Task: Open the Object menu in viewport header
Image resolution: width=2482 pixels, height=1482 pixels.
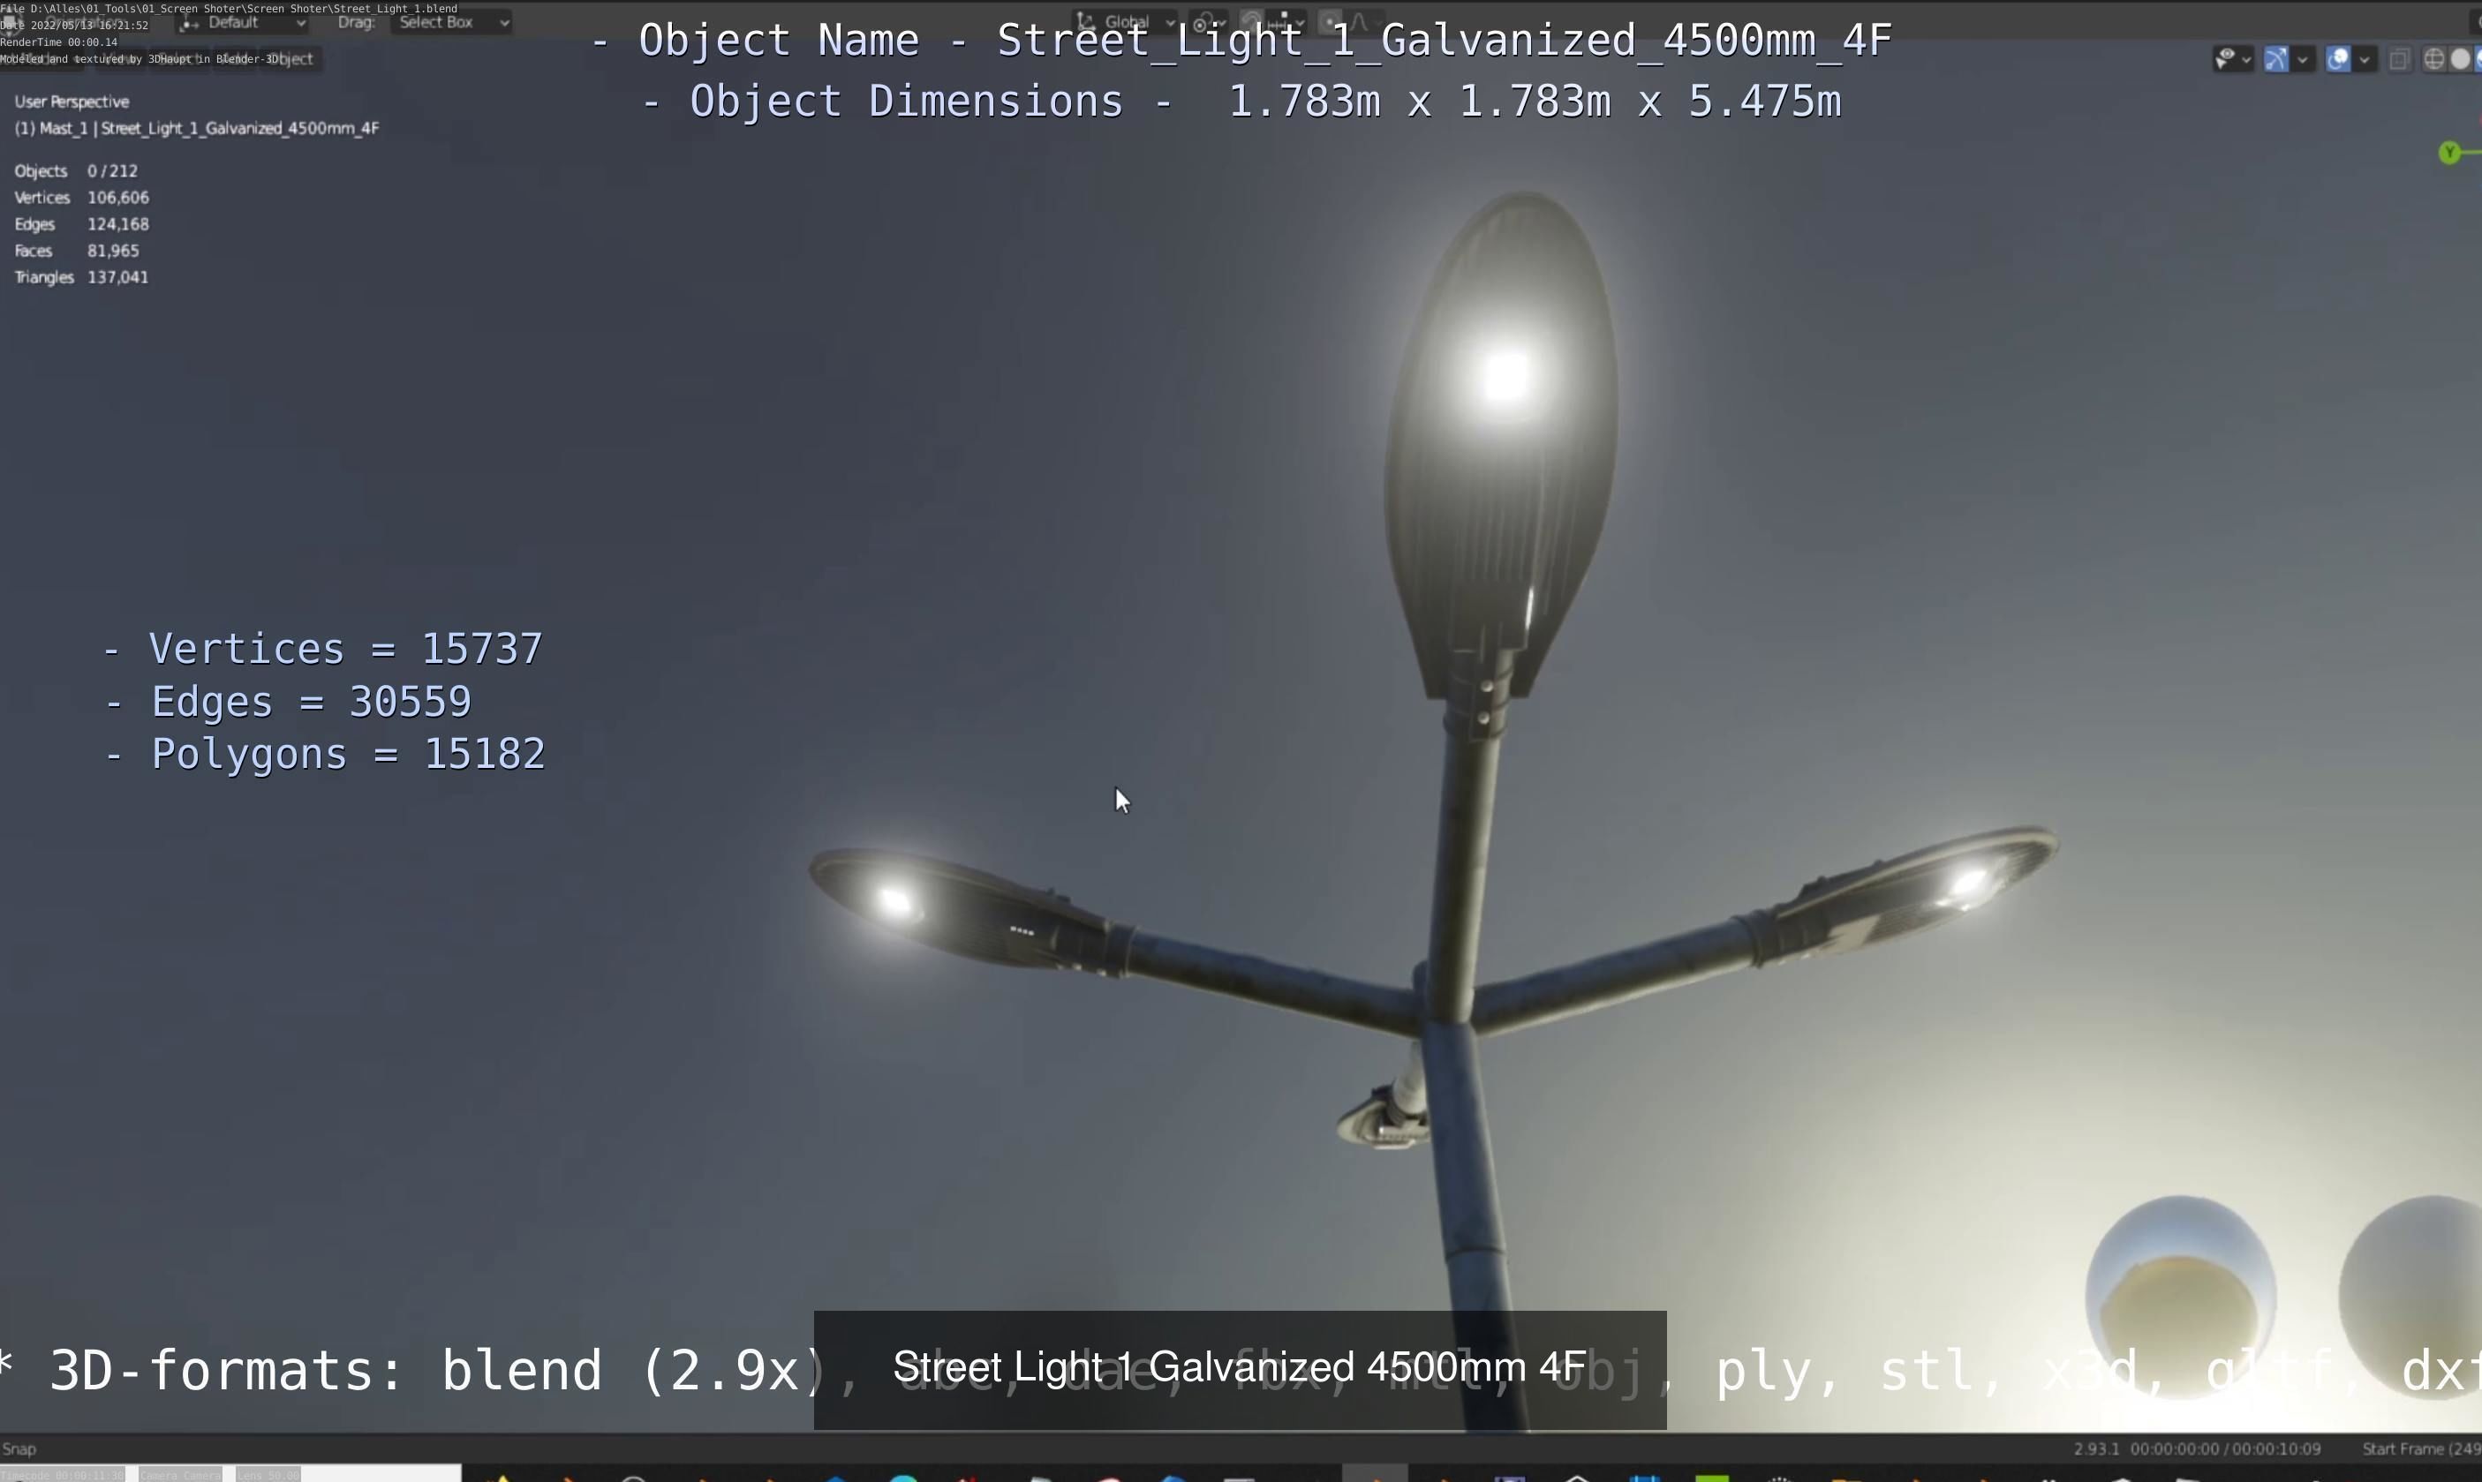Action: [x=290, y=59]
